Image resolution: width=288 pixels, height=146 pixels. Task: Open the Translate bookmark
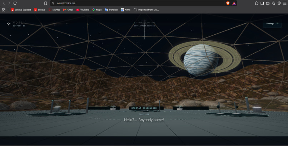[111, 10]
